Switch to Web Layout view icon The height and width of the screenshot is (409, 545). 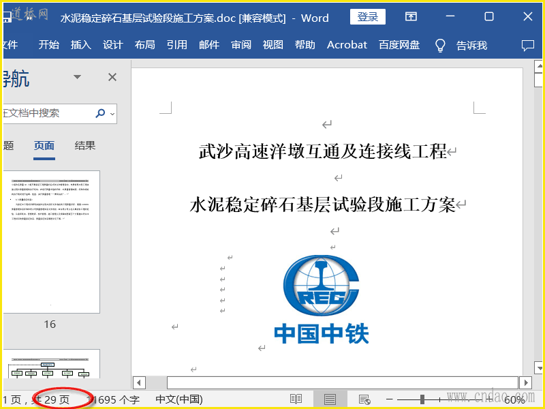364,399
